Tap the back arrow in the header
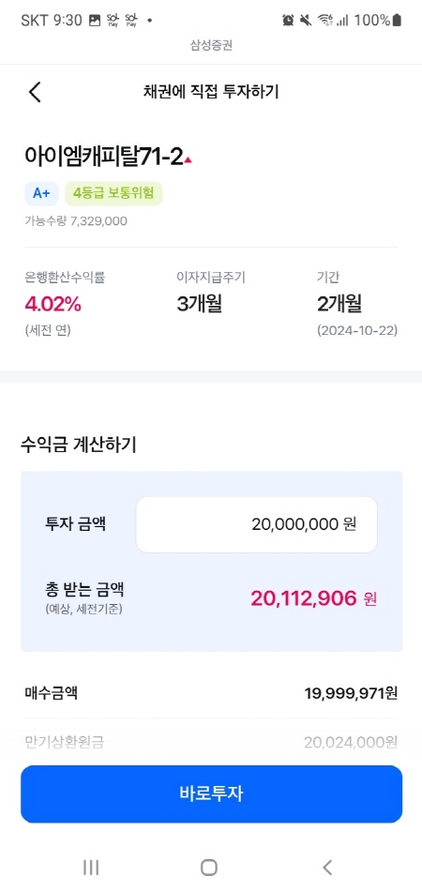The image size is (422, 891). tap(36, 92)
